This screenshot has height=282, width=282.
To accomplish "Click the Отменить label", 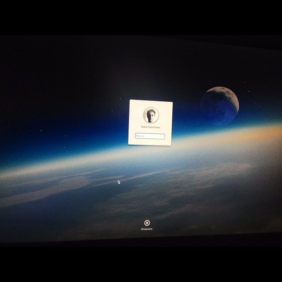I will coord(147,229).
